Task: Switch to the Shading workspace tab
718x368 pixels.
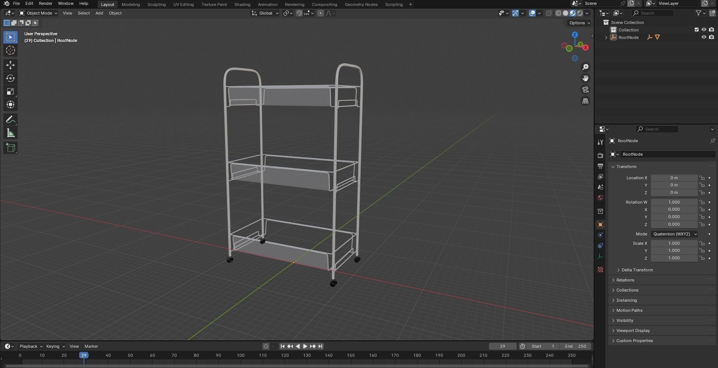Action: pyautogui.click(x=242, y=4)
